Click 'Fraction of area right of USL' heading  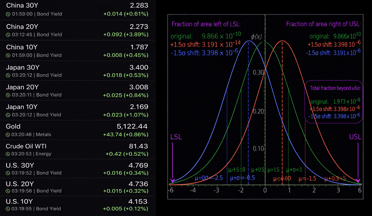click(x=323, y=24)
